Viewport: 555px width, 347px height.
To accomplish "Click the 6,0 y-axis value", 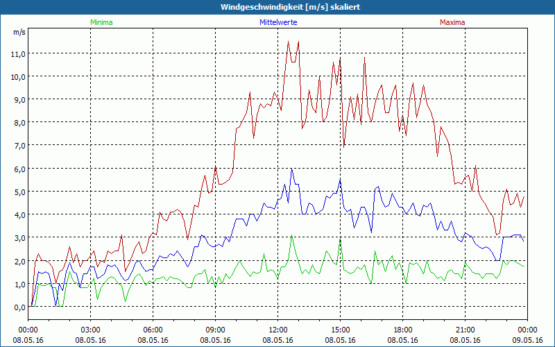I will [20, 169].
